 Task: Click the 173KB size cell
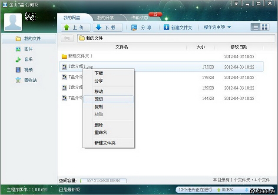tap(208, 67)
